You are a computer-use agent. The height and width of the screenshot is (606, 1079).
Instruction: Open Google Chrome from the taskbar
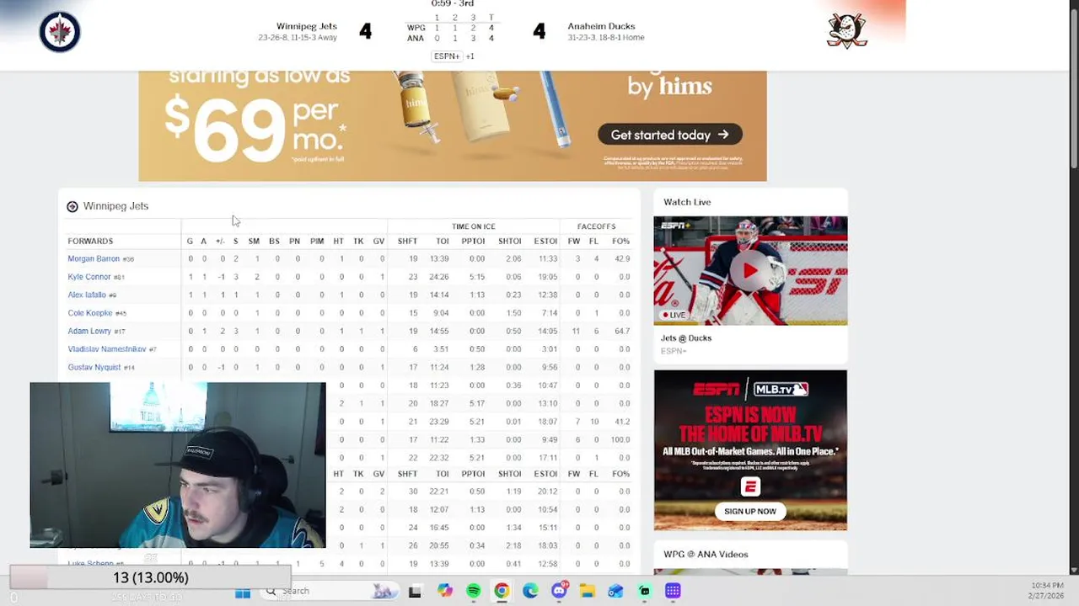(502, 592)
